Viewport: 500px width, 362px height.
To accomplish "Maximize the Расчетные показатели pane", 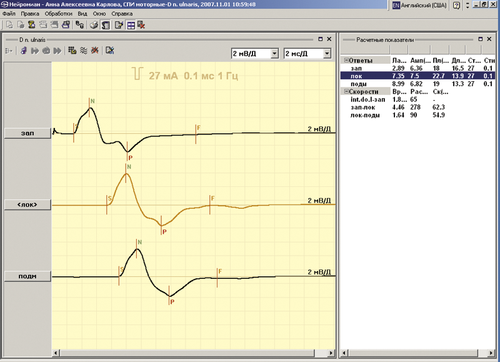I will click(481, 39).
